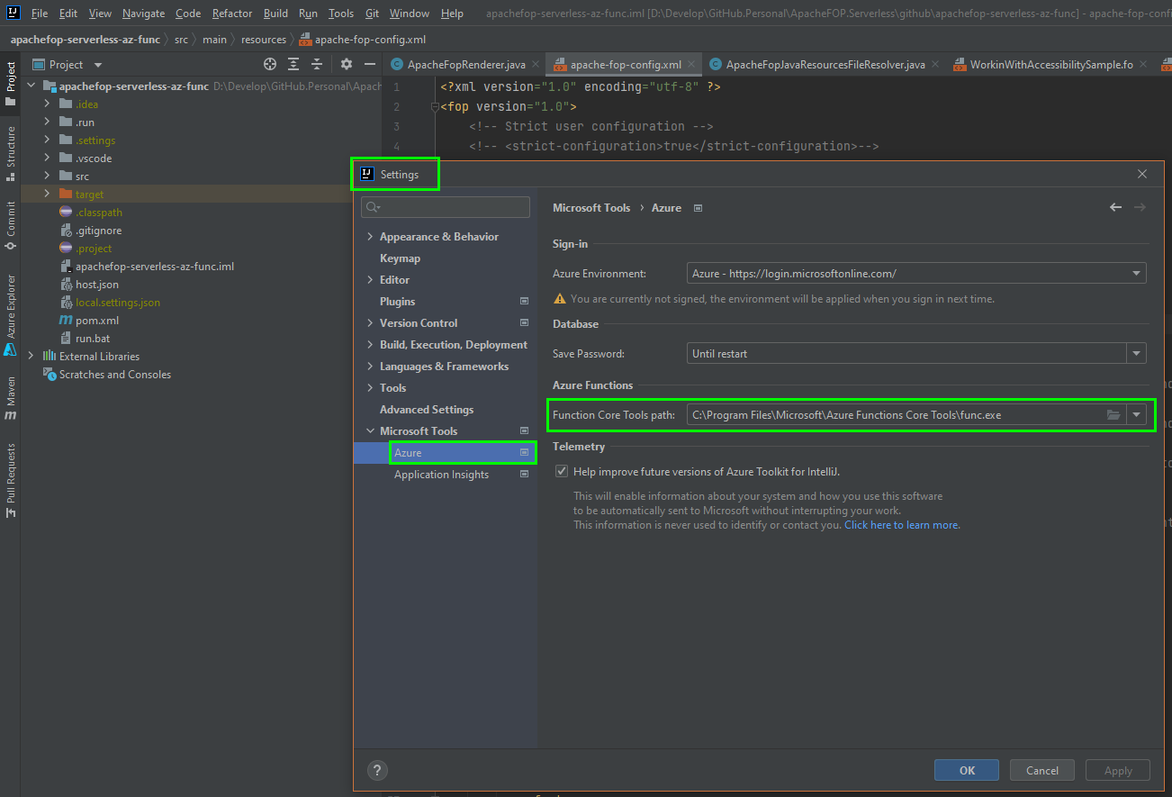
Task: Open Click here to learn more link
Action: click(x=902, y=525)
